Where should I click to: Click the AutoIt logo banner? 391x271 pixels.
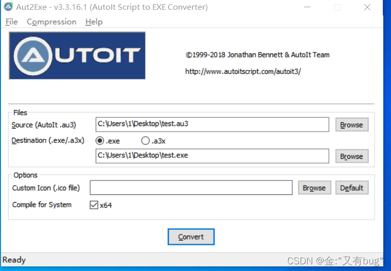coord(77,56)
